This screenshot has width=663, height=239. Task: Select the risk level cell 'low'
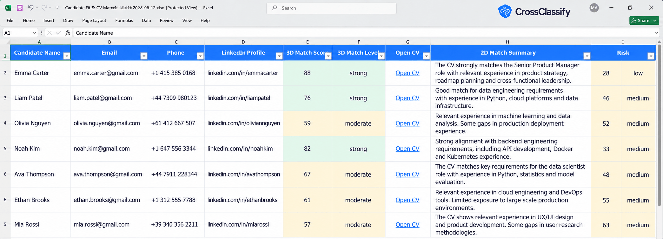(638, 73)
